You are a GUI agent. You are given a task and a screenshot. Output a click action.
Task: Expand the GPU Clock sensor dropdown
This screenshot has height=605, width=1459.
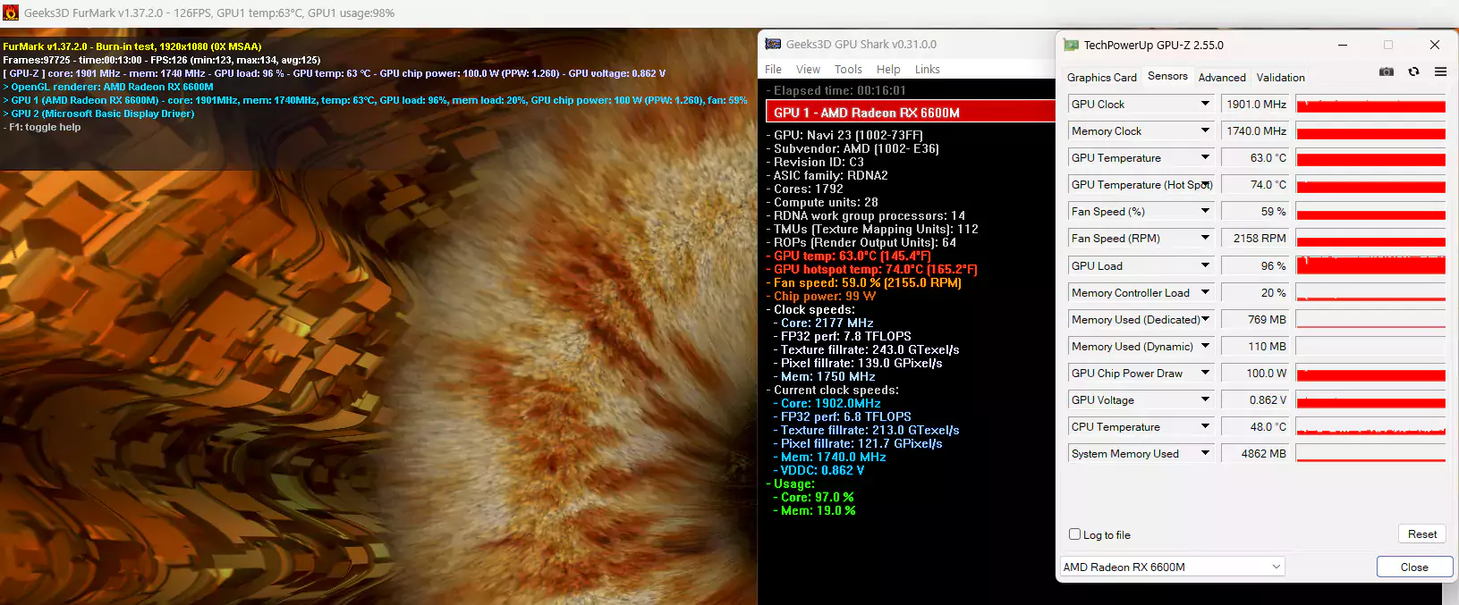(x=1205, y=105)
